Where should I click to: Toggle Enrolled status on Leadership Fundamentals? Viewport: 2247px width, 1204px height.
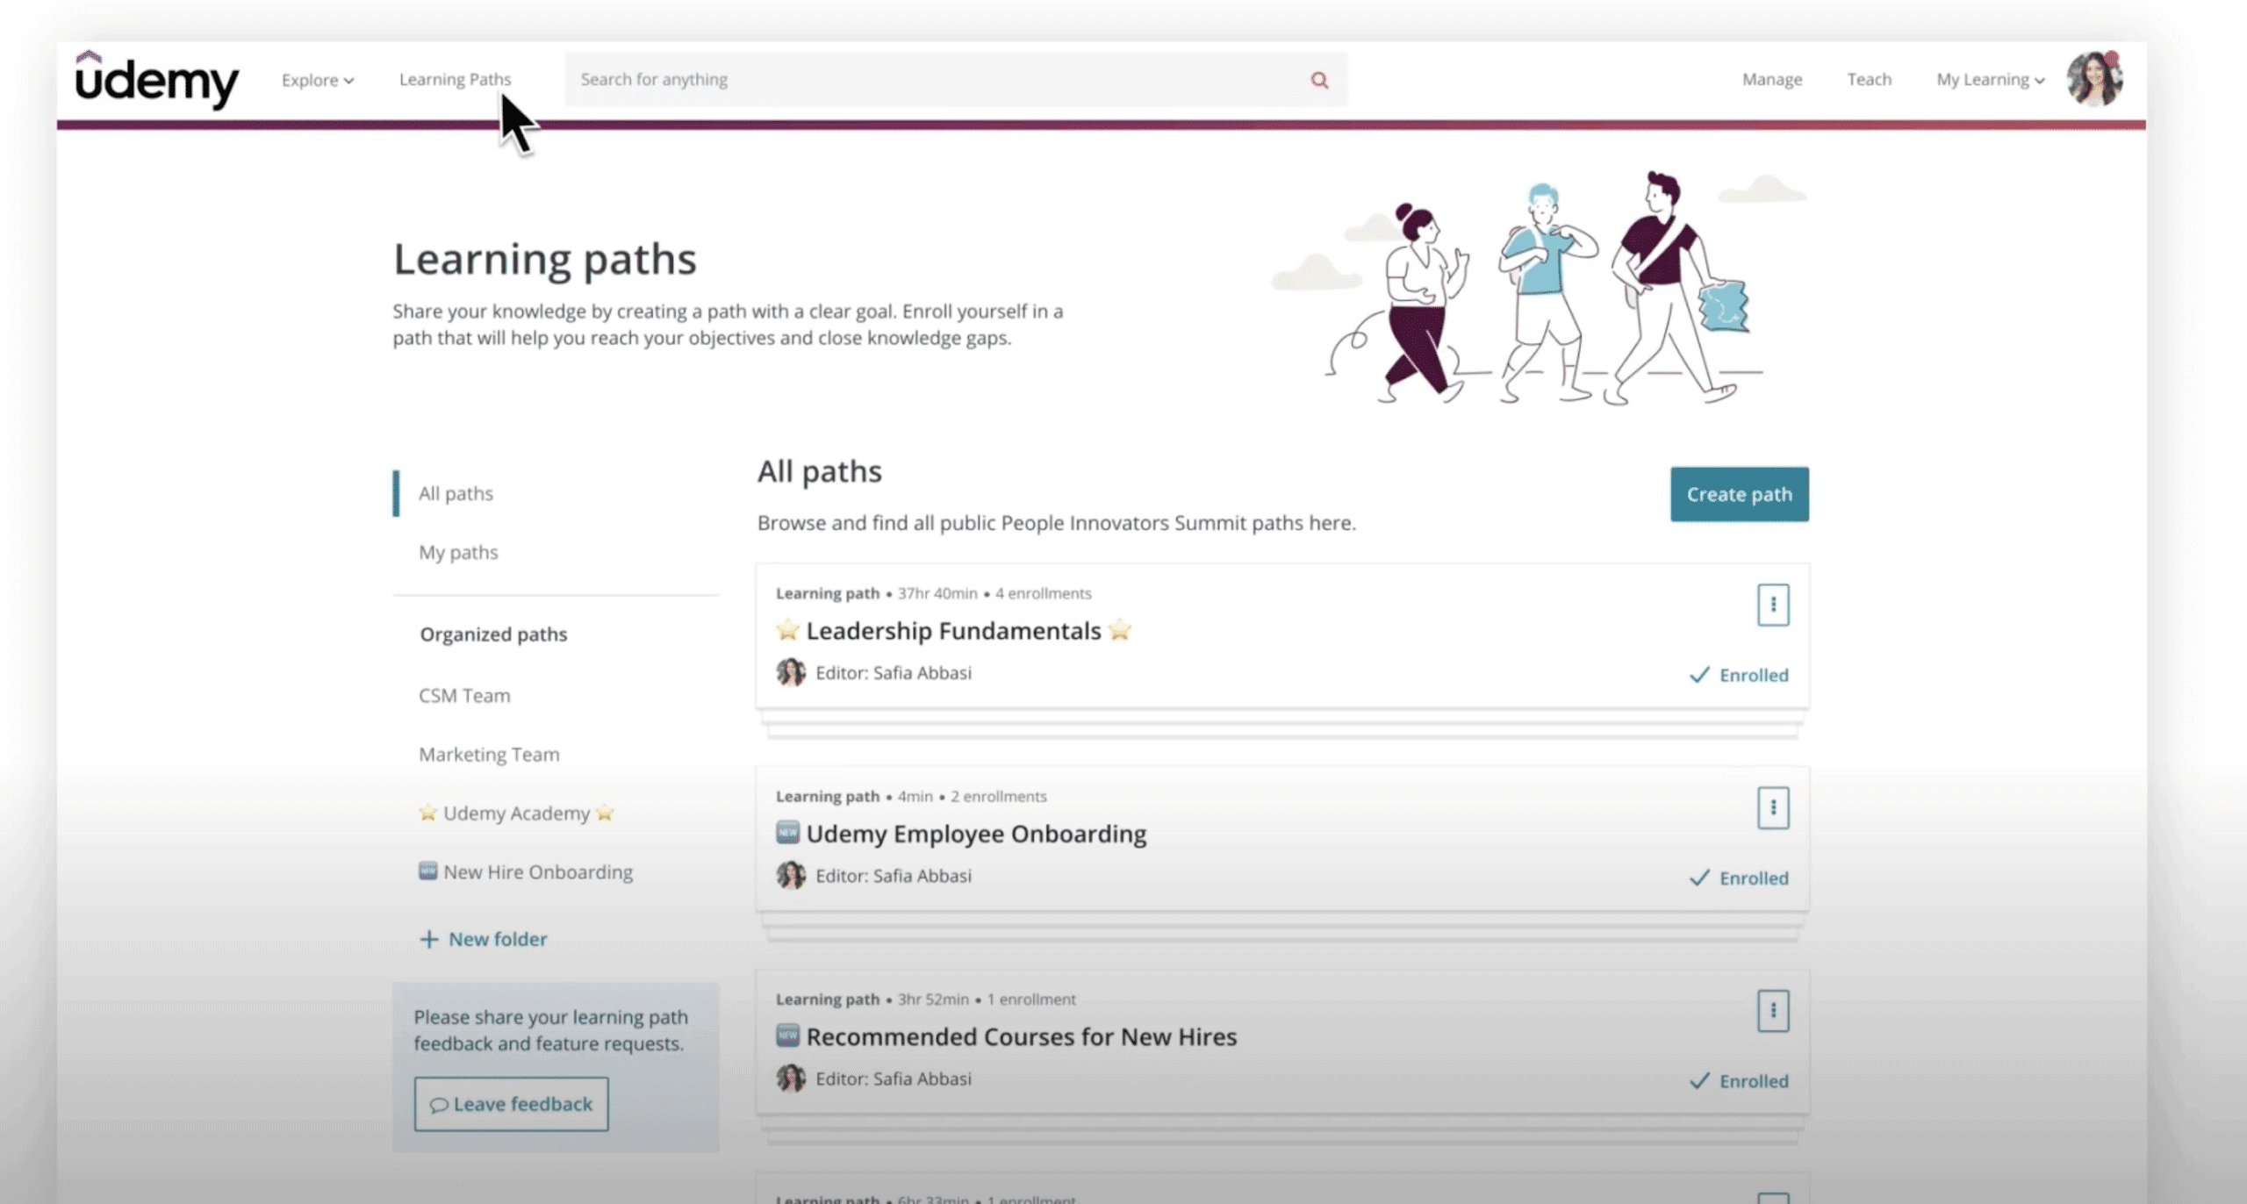(x=1739, y=675)
